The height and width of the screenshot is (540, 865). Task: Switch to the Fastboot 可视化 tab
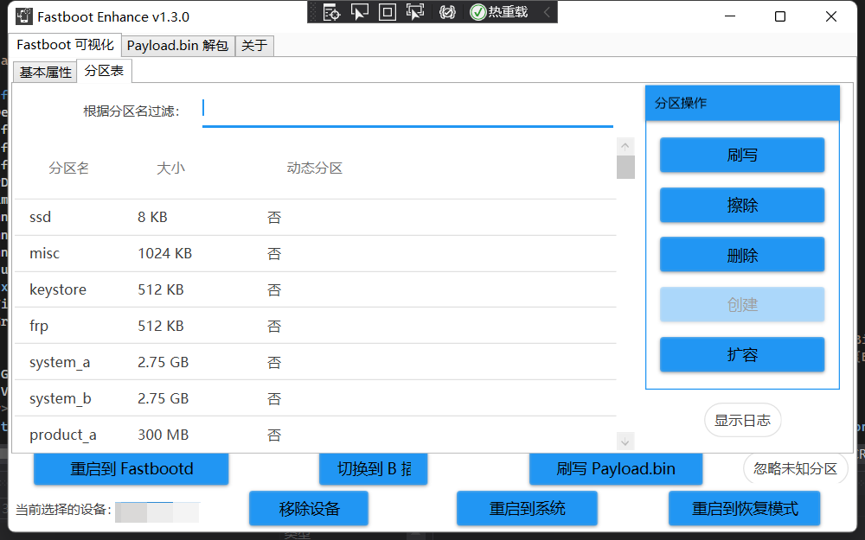pos(65,45)
